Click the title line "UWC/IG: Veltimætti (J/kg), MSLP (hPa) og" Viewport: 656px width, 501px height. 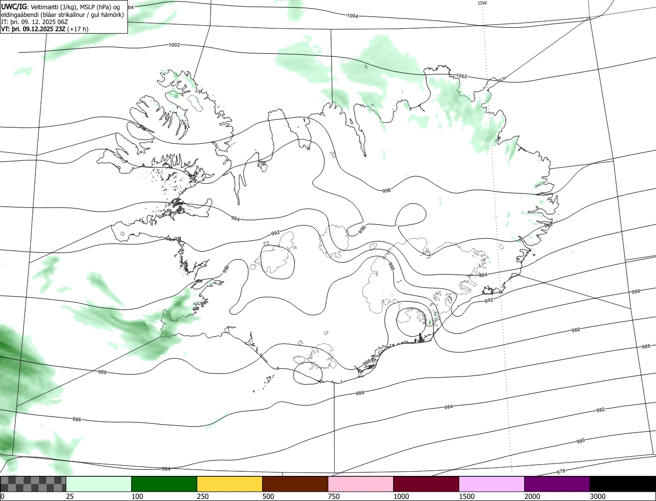pos(61,7)
